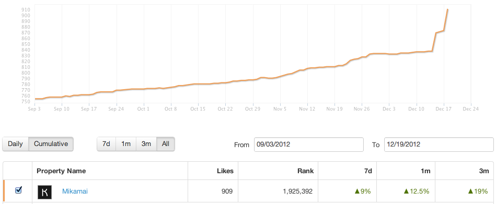Click the Dec 17 axis label

click(444, 109)
